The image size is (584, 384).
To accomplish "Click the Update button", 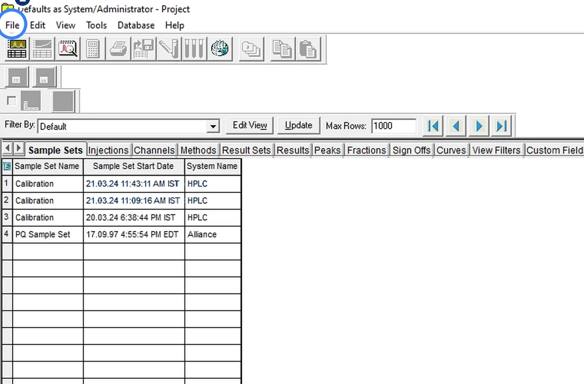I will (x=299, y=125).
